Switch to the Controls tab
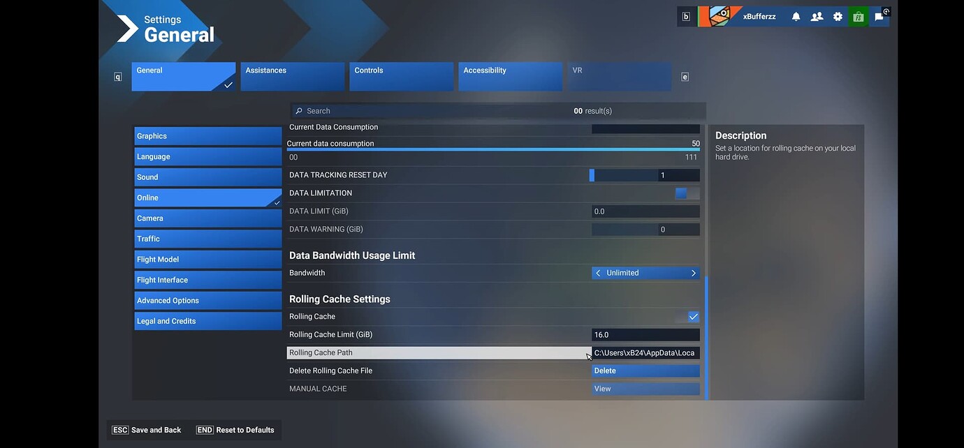The width and height of the screenshot is (964, 448). coord(401,76)
